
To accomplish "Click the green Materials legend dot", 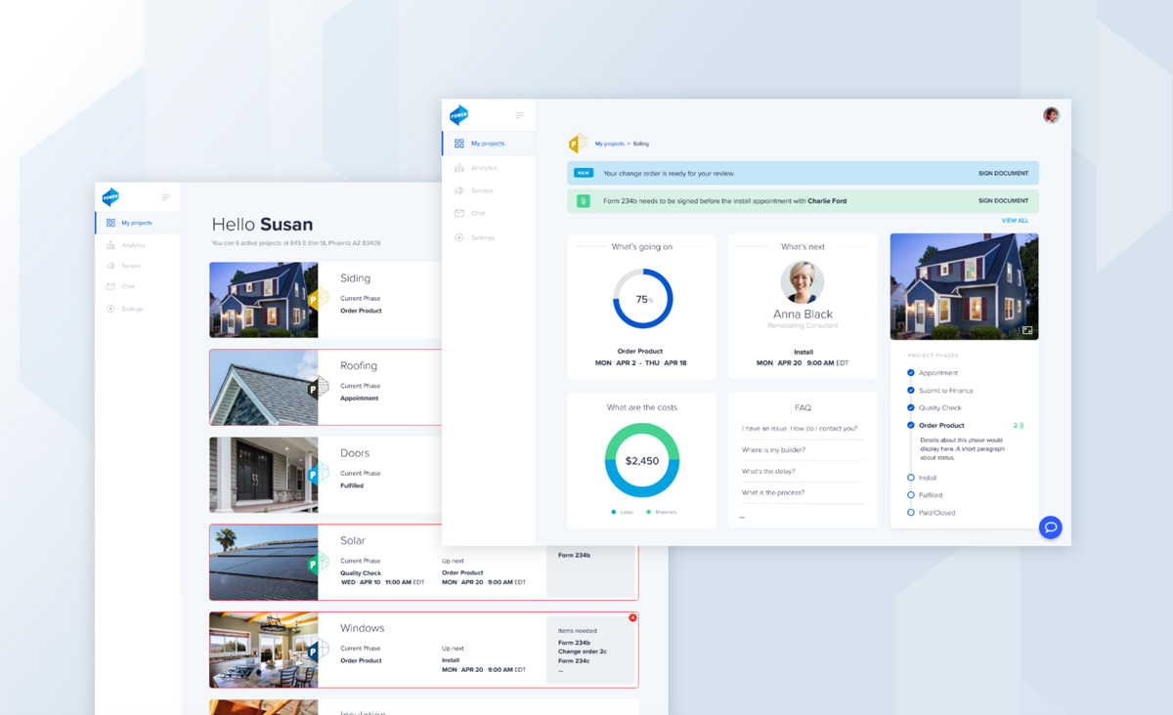I will tap(648, 512).
